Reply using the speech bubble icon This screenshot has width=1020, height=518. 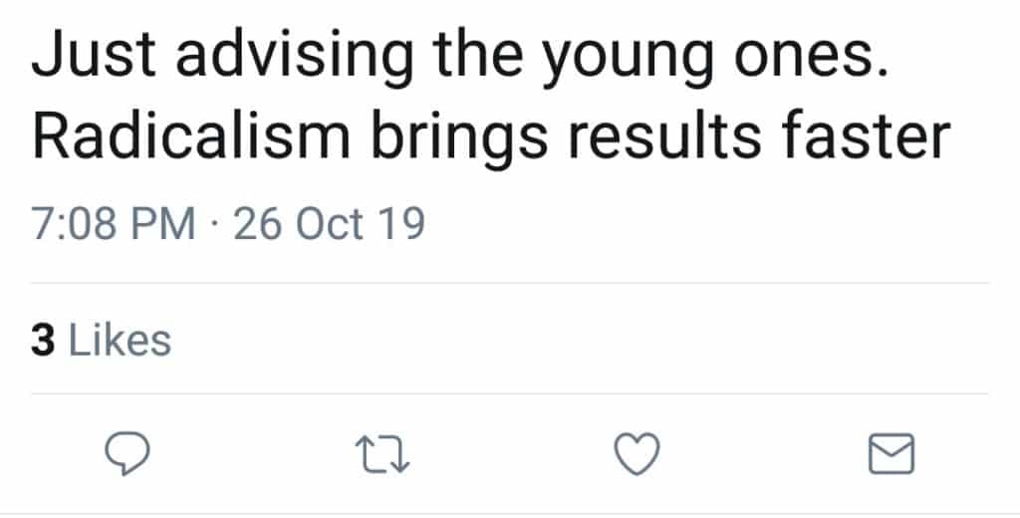point(127,455)
